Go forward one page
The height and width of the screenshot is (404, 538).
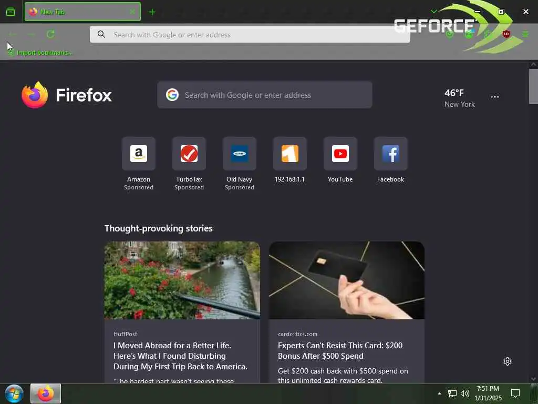coord(31,34)
